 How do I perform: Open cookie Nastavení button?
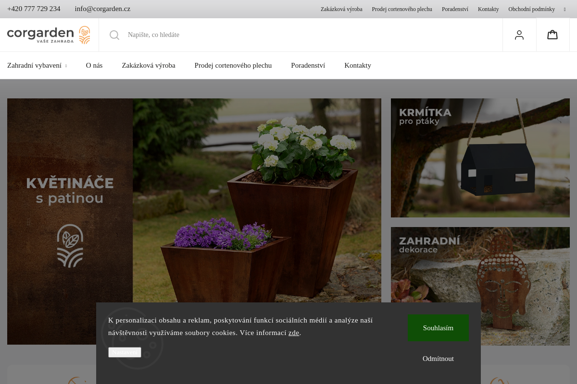click(x=125, y=352)
